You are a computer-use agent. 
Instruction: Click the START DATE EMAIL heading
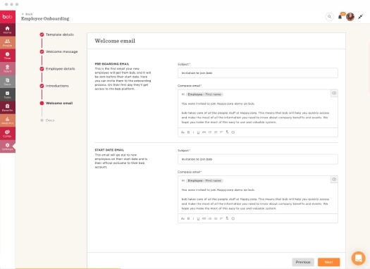click(109, 150)
